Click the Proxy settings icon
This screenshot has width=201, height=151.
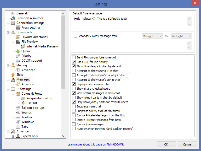pyautogui.click(x=18, y=28)
